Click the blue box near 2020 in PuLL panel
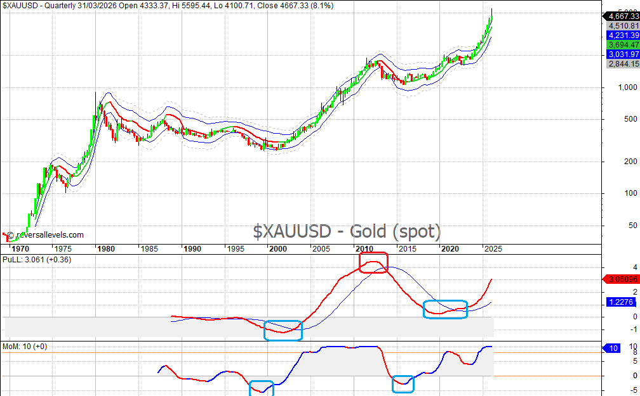Image resolution: width=640 pixels, height=396 pixels. [445, 309]
